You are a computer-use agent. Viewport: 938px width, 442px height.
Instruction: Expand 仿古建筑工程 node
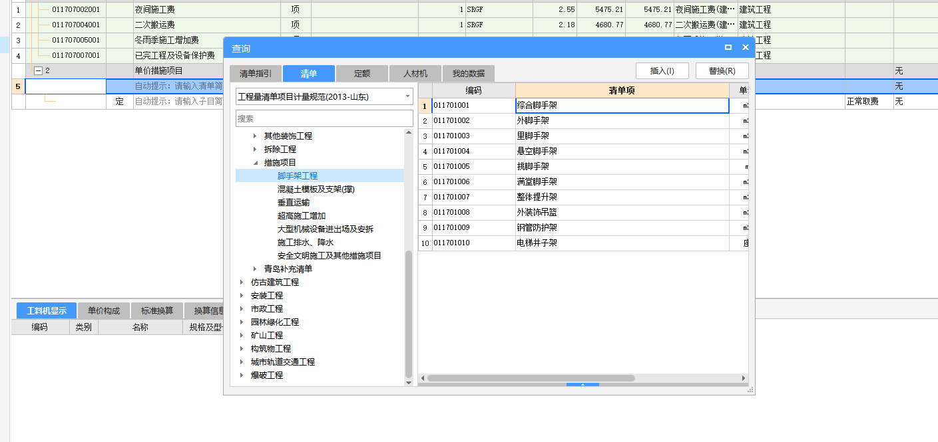point(242,282)
